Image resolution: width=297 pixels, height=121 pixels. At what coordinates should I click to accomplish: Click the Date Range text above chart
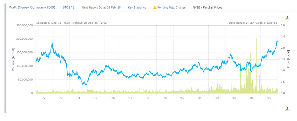pos(253,23)
